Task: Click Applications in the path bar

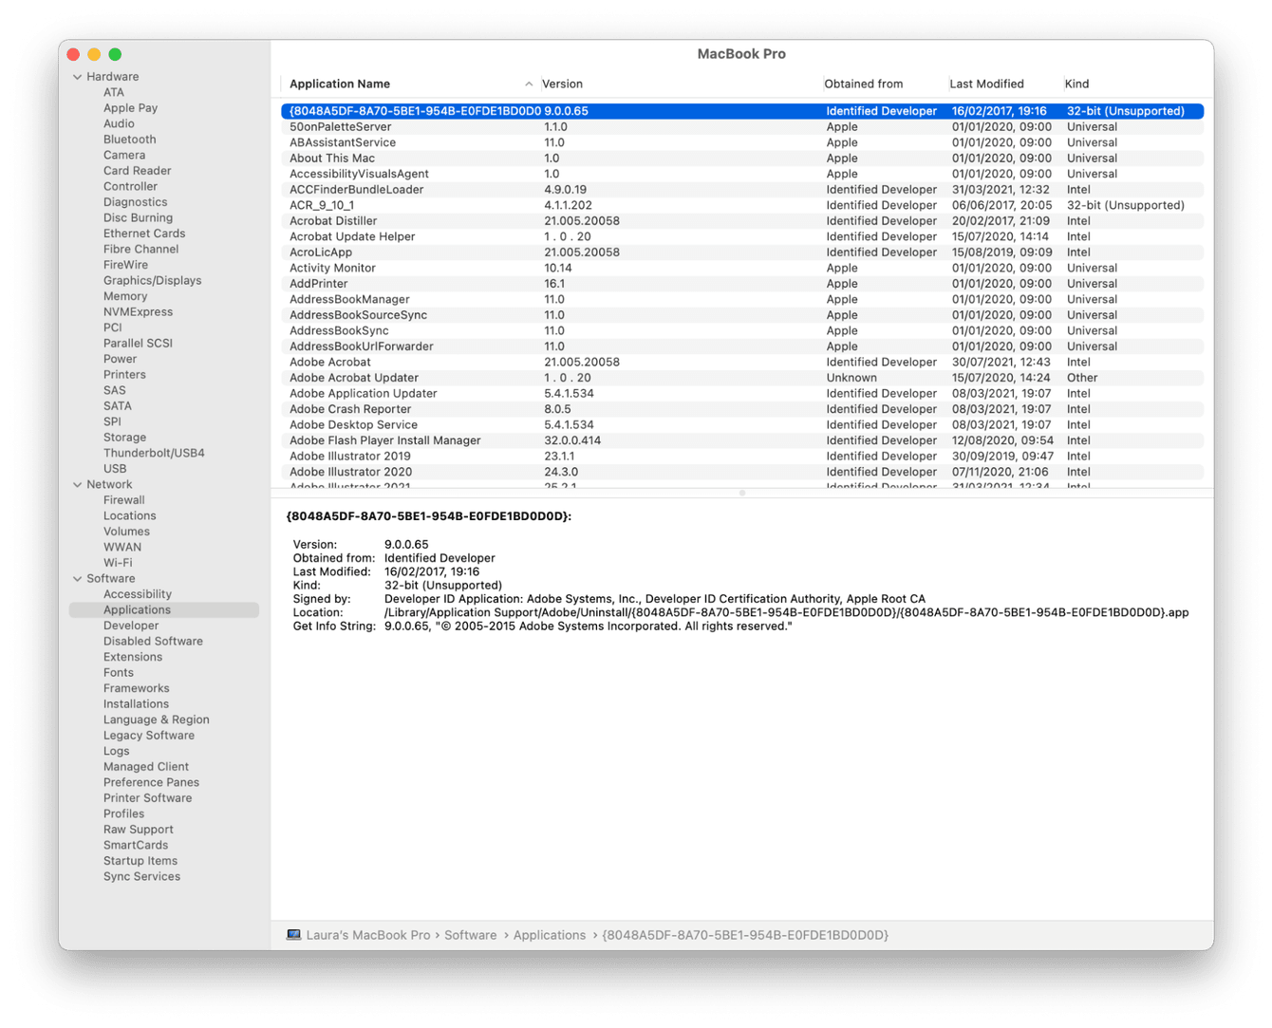Action: [x=550, y=935]
